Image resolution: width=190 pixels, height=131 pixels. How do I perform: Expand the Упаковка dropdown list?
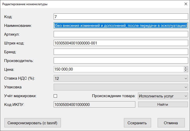pos(121,87)
